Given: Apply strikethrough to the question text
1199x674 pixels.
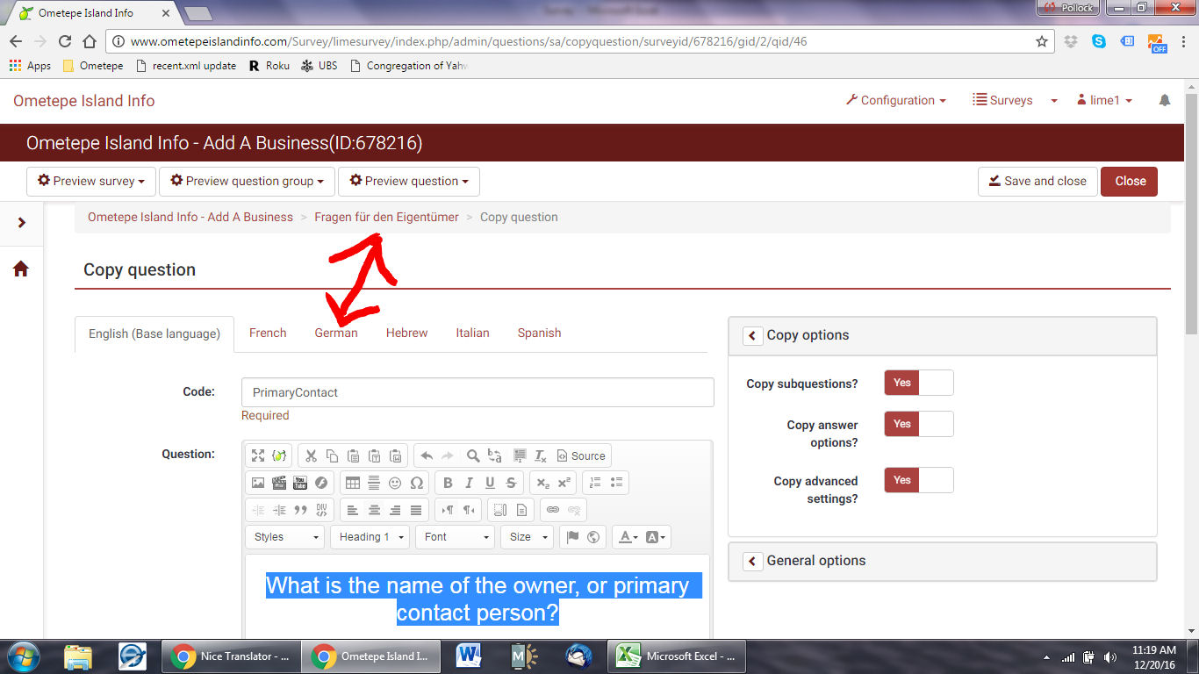Looking at the screenshot, I should pos(511,483).
